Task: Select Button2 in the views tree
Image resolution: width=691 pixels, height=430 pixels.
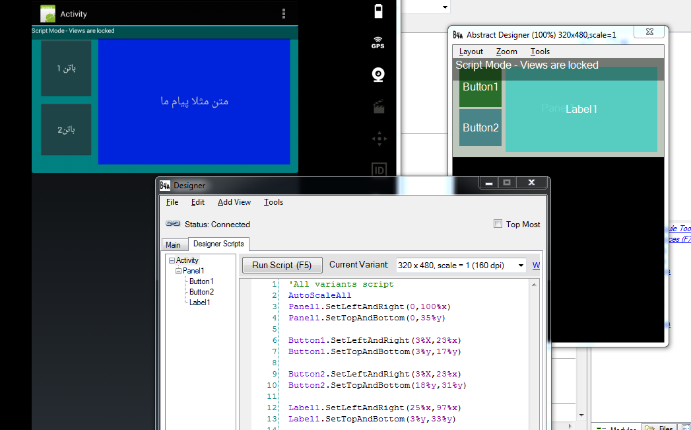Action: [201, 292]
